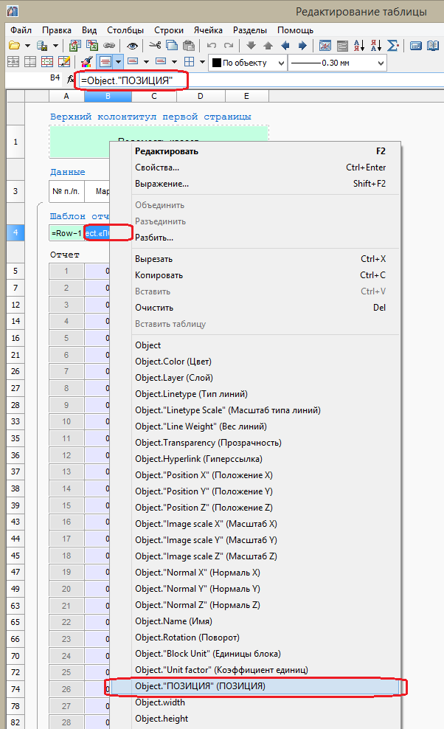Click the borders grid icon

point(190,62)
